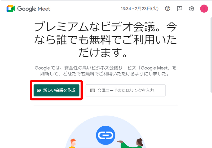Open the settings gear icon
Viewport: 212px width, 148px height.
point(191,9)
